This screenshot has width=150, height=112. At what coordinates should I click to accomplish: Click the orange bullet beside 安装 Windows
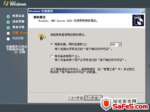[8, 33]
